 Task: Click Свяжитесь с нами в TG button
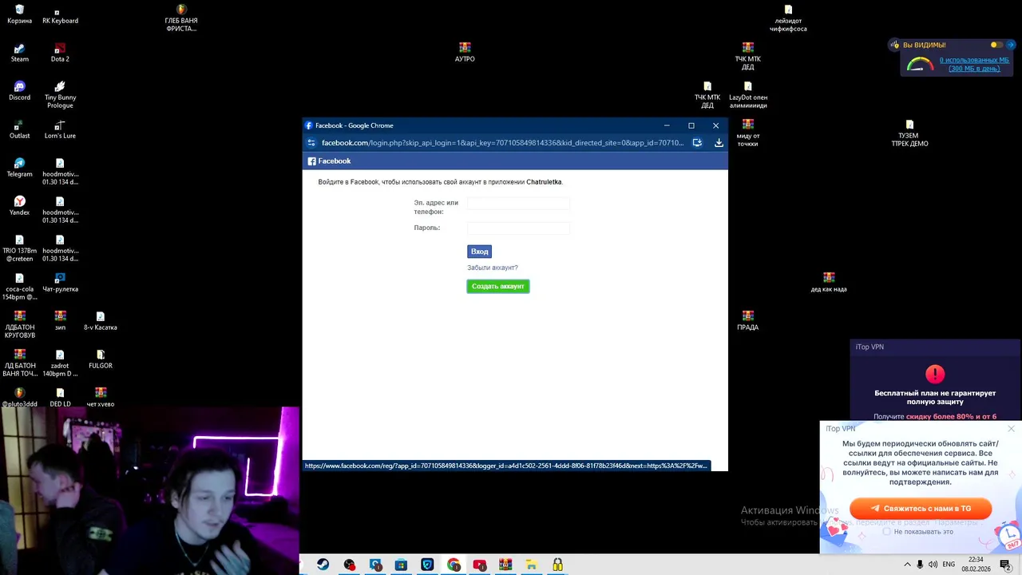tap(921, 508)
